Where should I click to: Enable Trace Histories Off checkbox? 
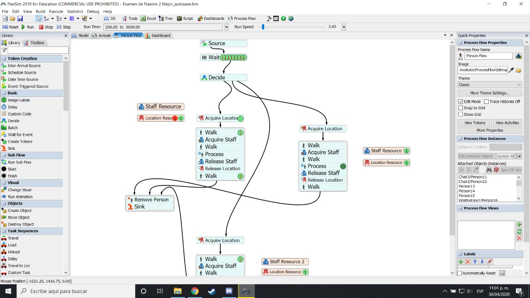[x=487, y=101]
